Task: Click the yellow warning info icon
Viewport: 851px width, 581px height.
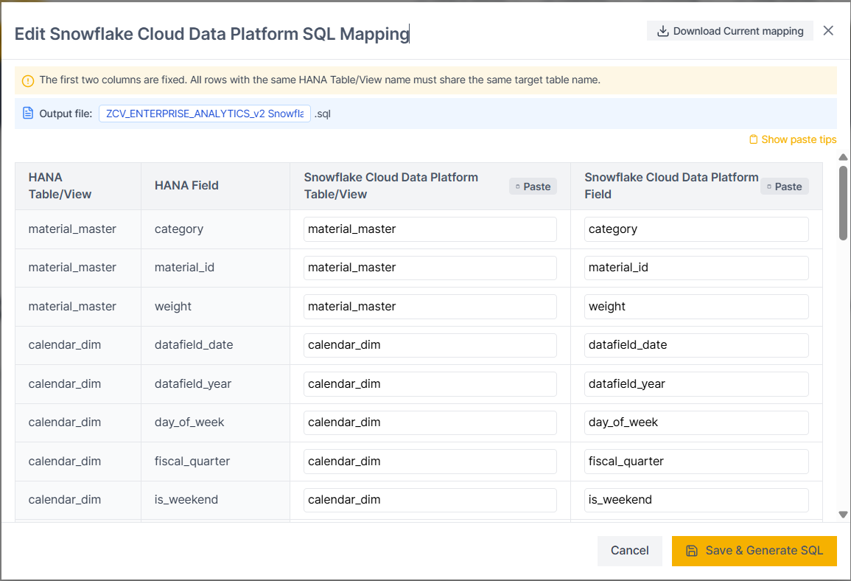Action: coord(28,80)
